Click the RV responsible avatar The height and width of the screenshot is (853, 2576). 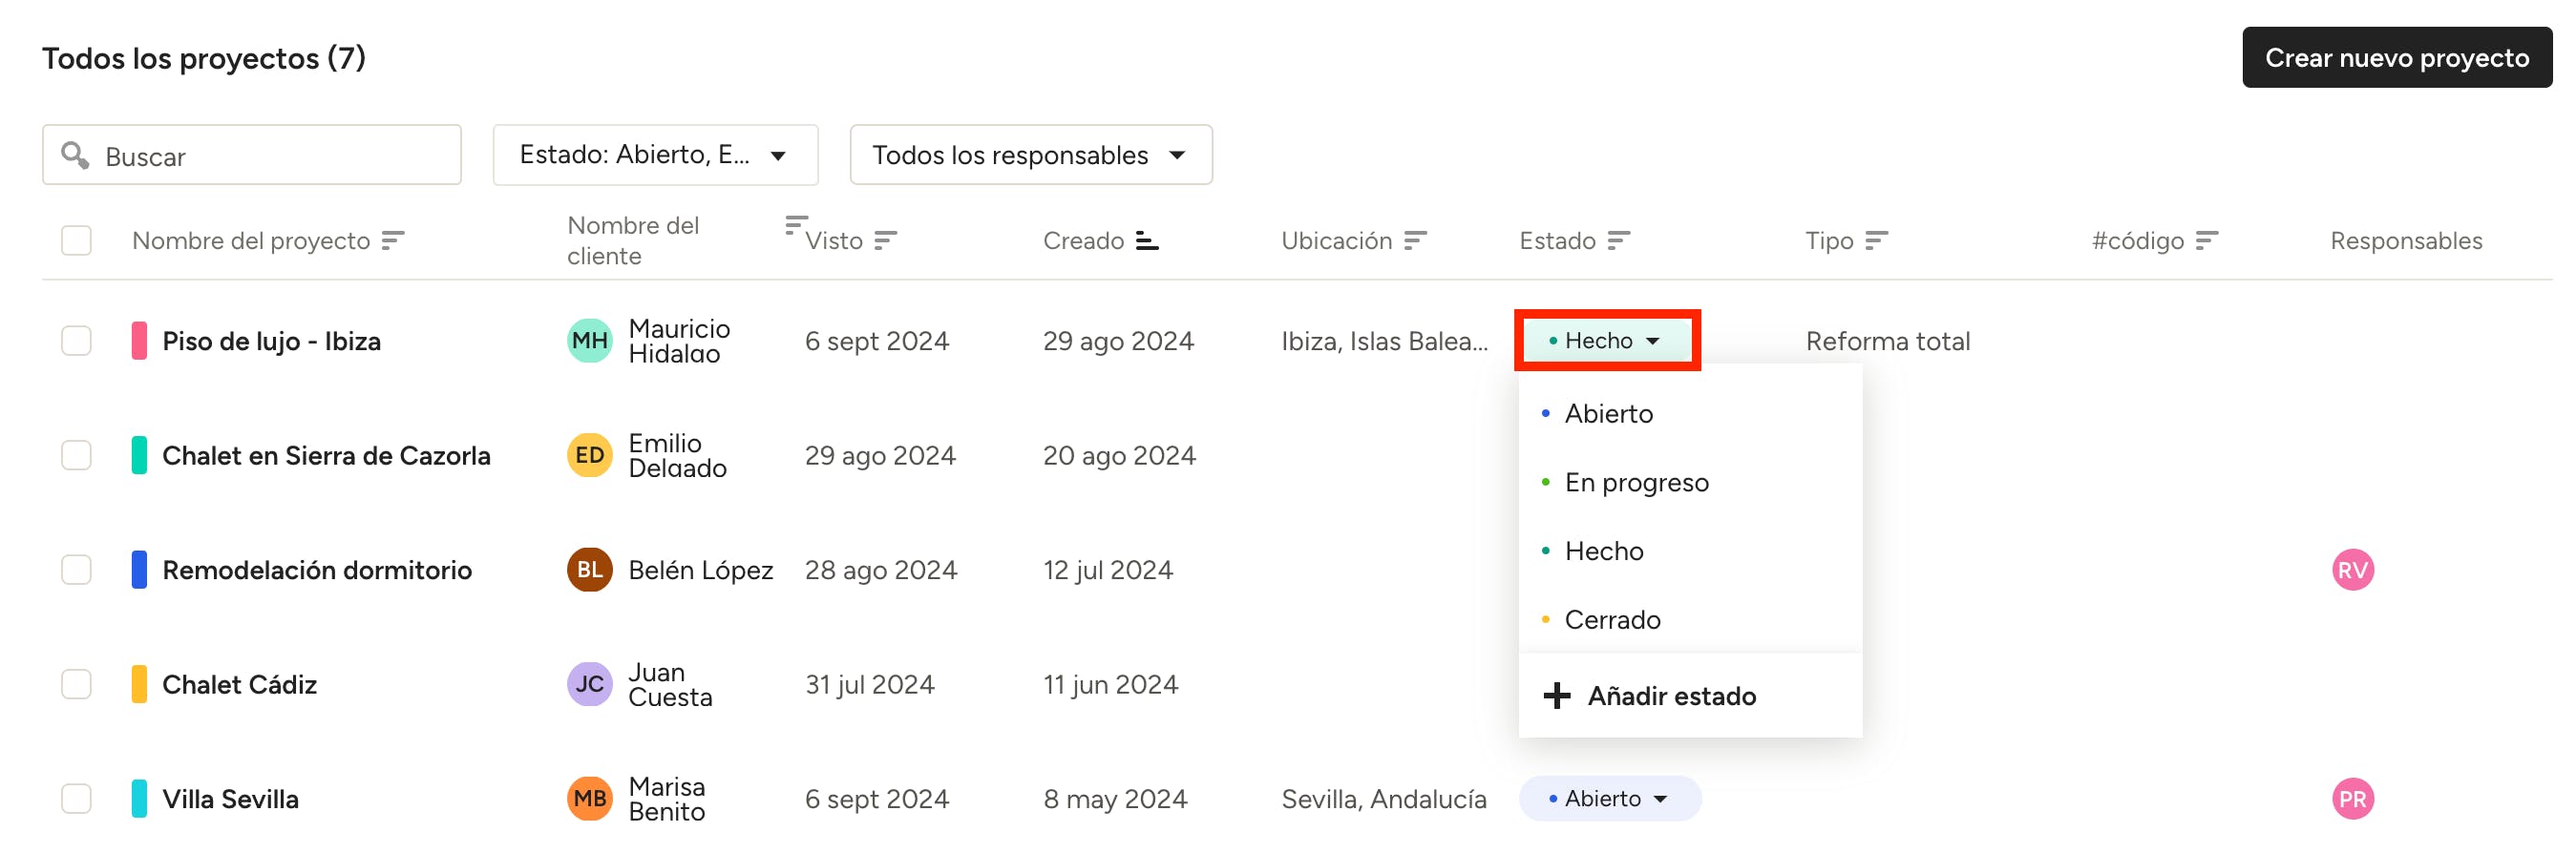(x=2352, y=571)
